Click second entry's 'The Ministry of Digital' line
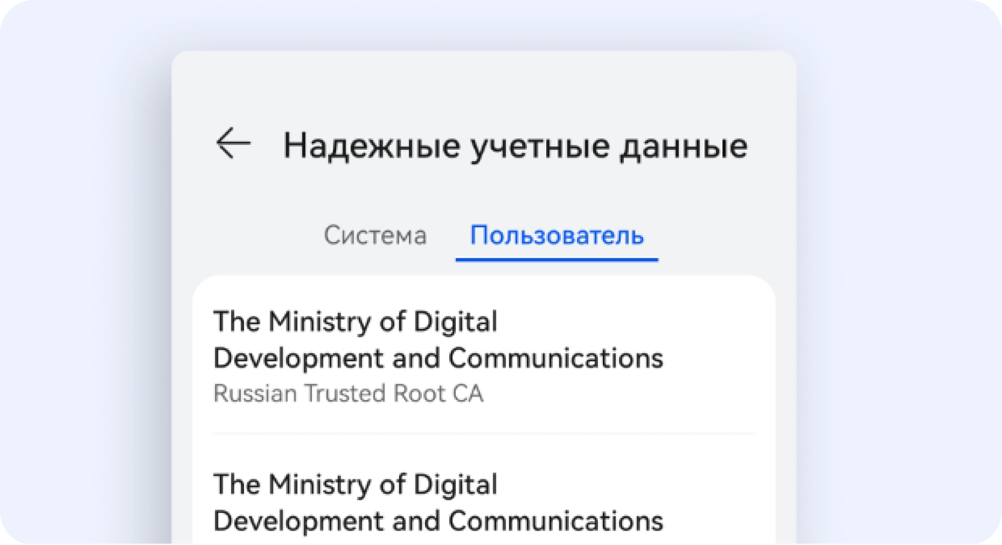The image size is (1002, 545). click(355, 485)
